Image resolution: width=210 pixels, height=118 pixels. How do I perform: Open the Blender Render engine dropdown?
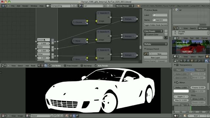tap(124, 6)
